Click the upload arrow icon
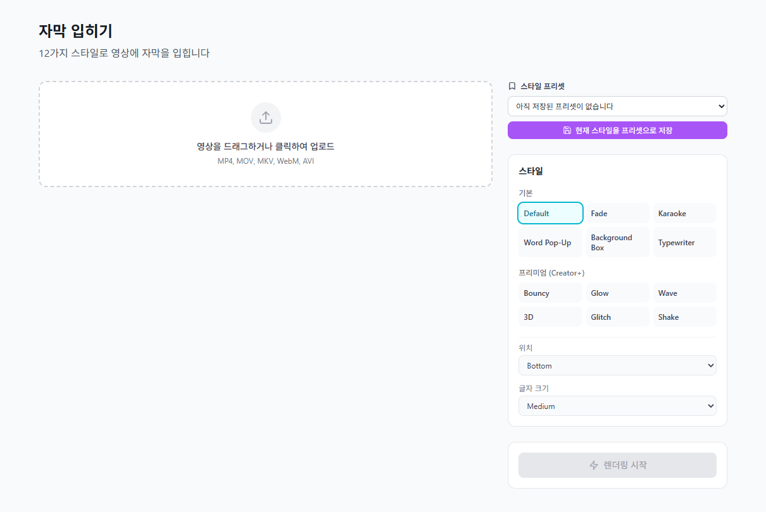 pyautogui.click(x=266, y=118)
